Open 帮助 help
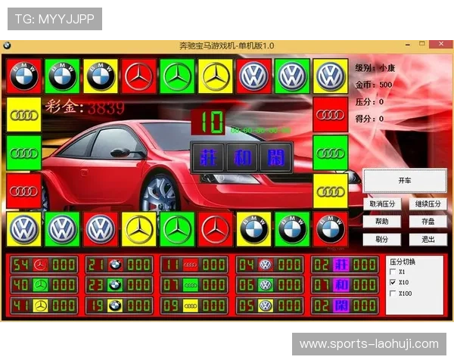The height and width of the screenshot is (363, 454). pos(381,222)
